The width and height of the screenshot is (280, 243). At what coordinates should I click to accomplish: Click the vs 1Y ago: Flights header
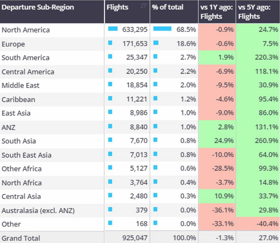[217, 11]
